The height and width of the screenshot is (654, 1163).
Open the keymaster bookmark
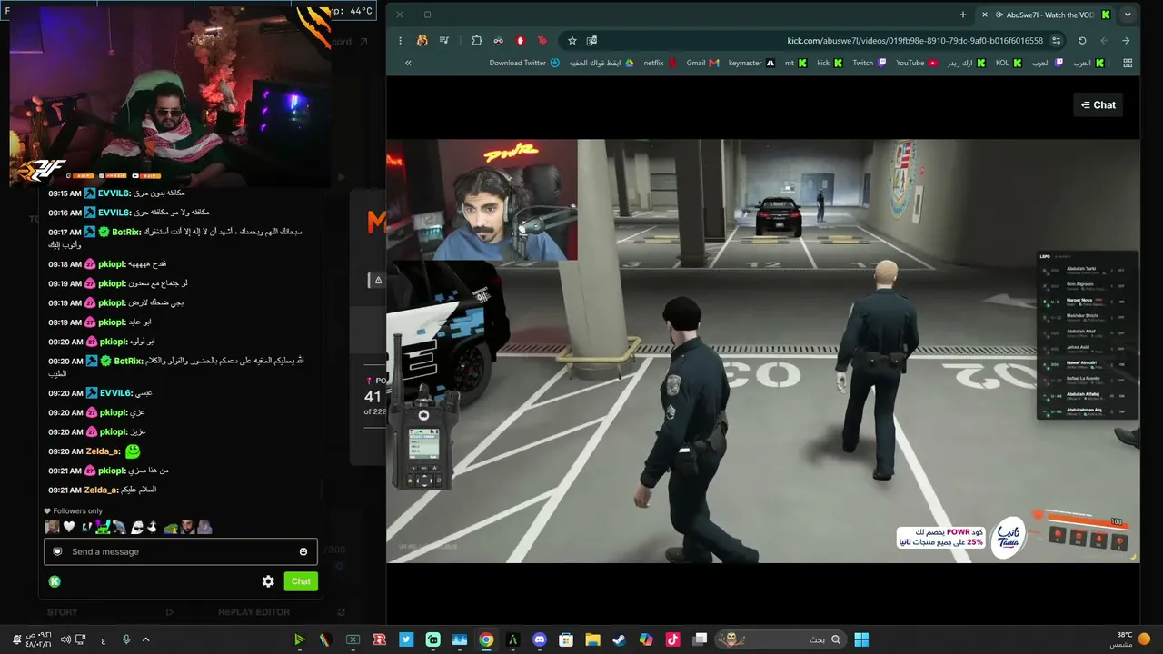coord(751,63)
